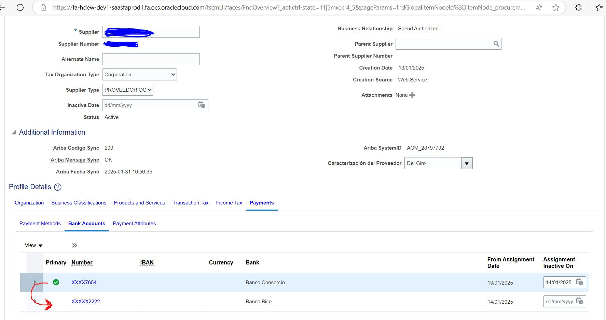Open bank account XXXXX2222 details link
The height and width of the screenshot is (320, 606).
85,301
